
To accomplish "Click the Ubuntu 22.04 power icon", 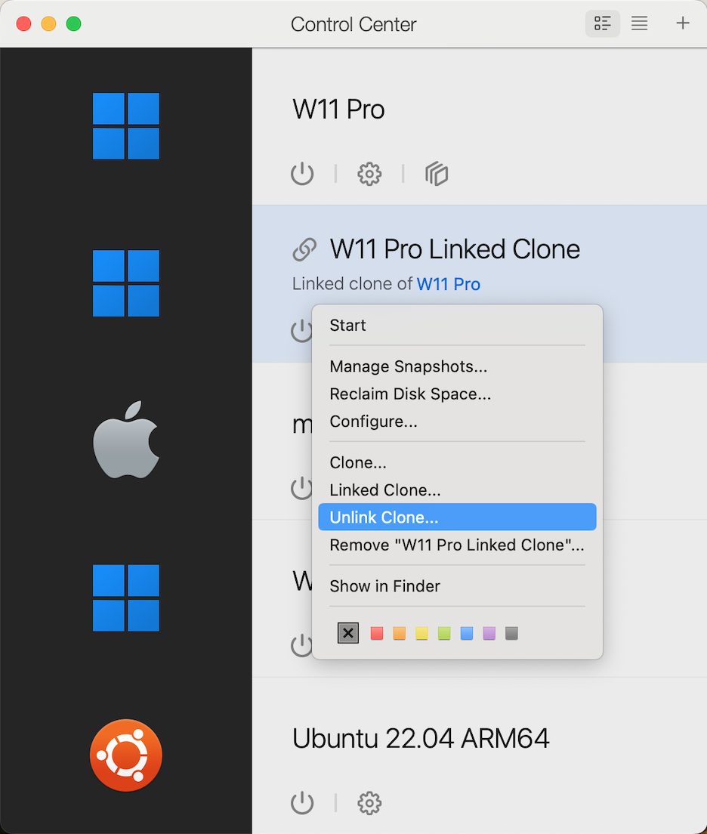I will click(302, 802).
